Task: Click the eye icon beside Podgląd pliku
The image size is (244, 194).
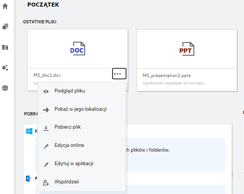Action: pyautogui.click(x=46, y=91)
